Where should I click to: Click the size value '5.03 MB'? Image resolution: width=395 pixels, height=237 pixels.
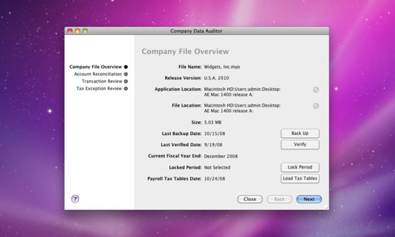[x=213, y=122]
